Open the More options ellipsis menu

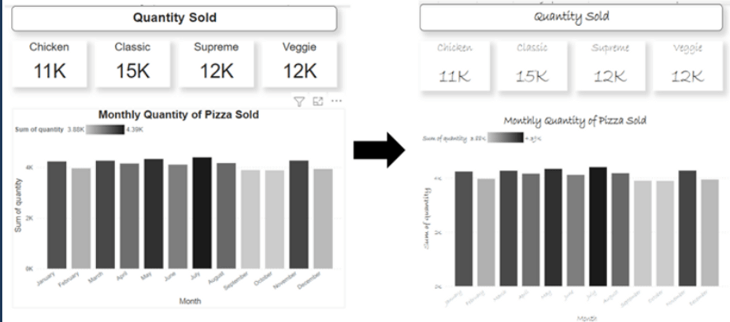(336, 102)
